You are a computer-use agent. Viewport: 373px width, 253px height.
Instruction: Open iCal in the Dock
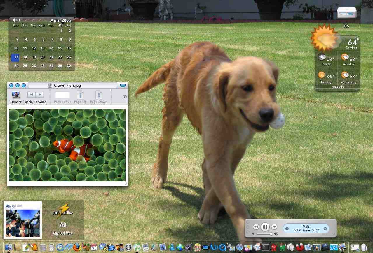(94, 247)
